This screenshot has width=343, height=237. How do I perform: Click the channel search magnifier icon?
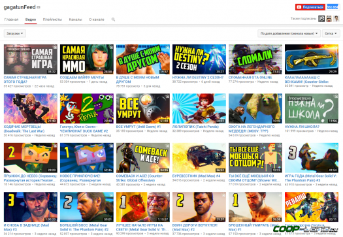pyautogui.click(x=113, y=20)
